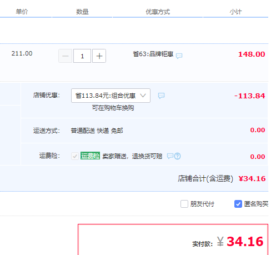Expand the 省113.84元:组合优惠 dropdown
The width and height of the screenshot is (271, 255).
(111, 96)
